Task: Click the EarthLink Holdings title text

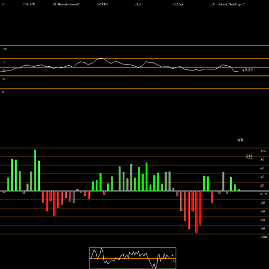Action: 228,4
